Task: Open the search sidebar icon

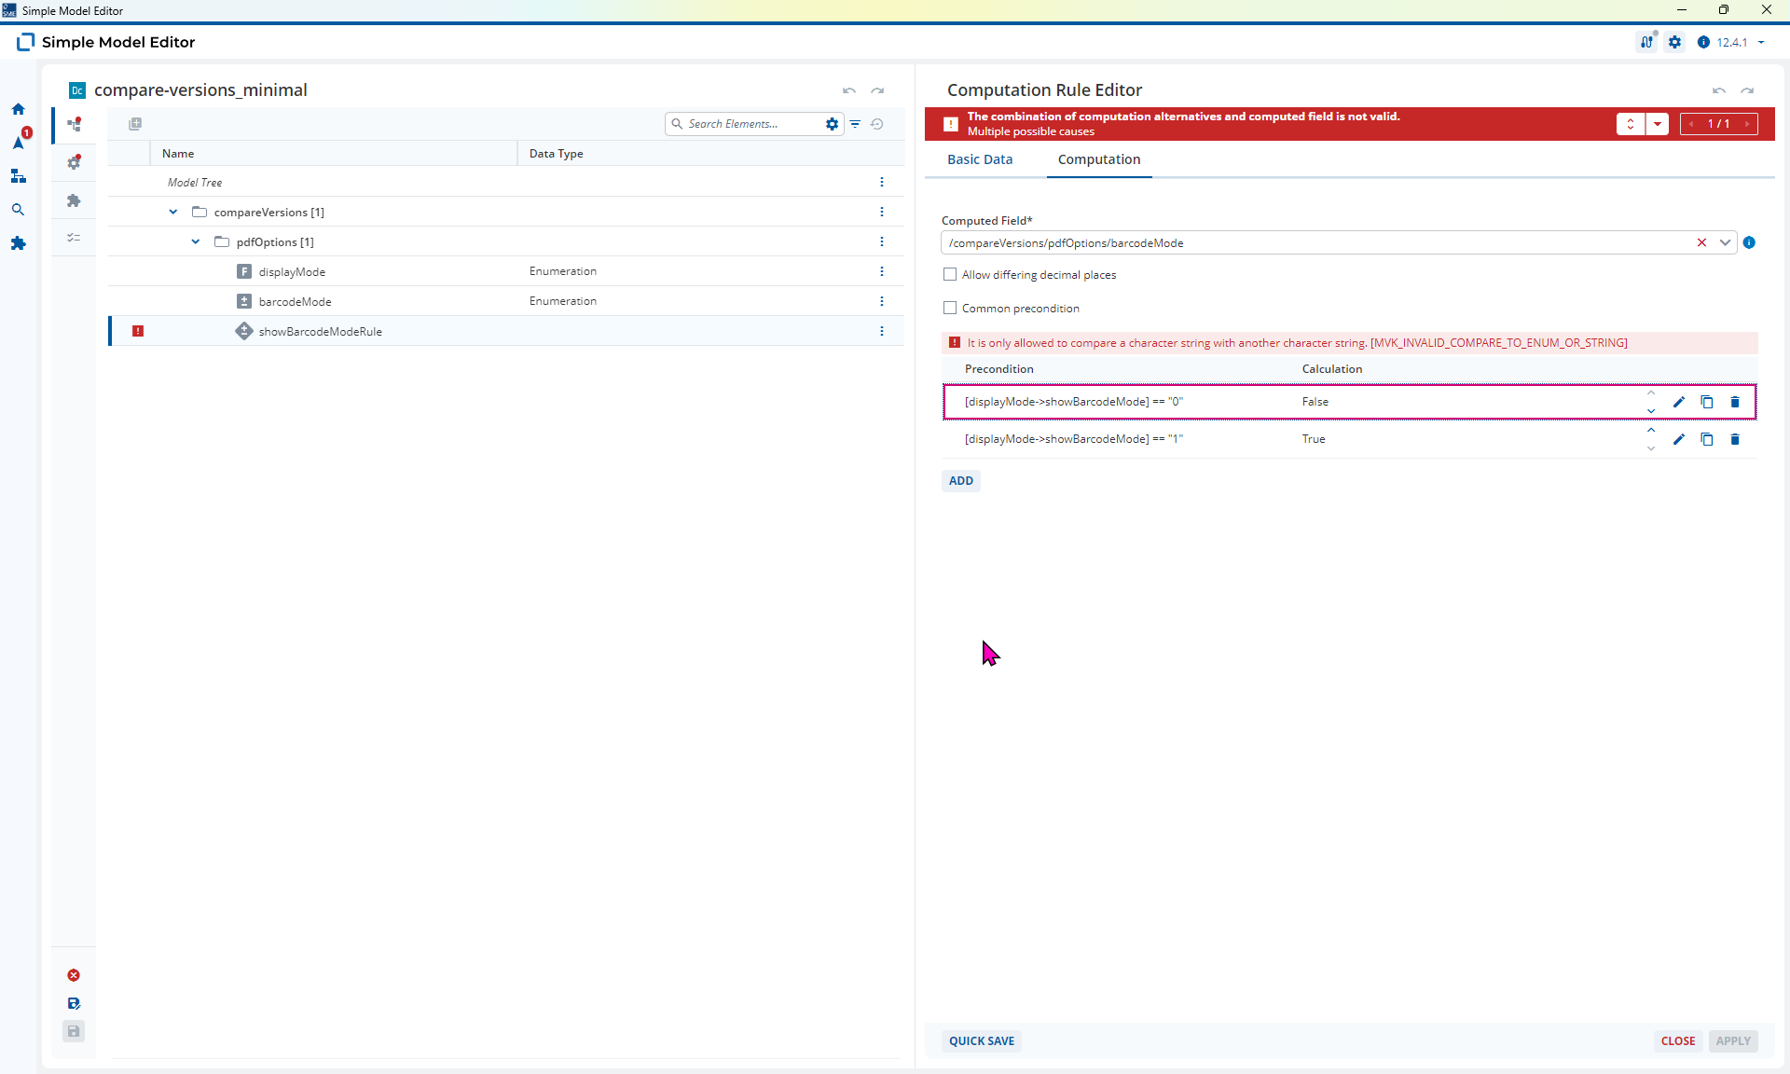Action: coord(18,210)
